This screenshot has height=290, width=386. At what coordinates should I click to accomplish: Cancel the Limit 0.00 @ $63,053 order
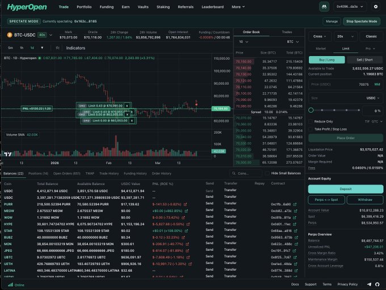tap(132, 121)
